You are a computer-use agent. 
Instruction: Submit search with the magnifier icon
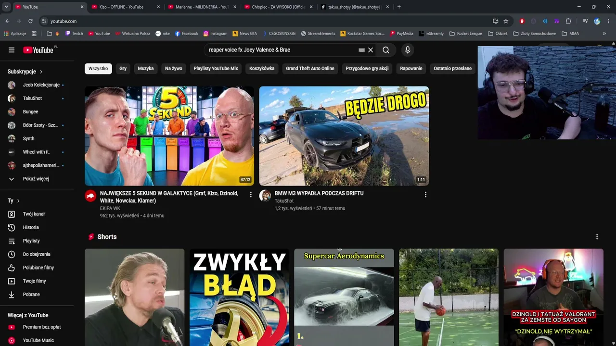(386, 50)
